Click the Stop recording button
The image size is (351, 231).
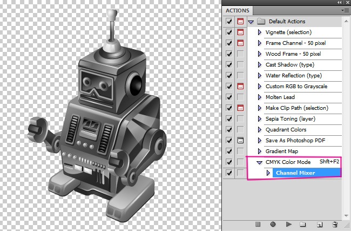(x=258, y=224)
